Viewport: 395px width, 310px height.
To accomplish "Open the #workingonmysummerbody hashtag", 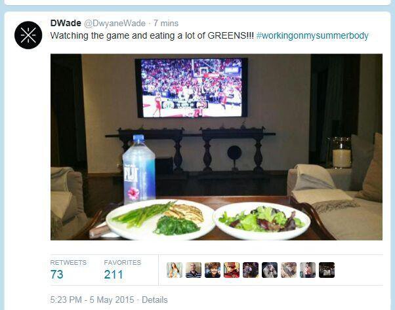I will pyautogui.click(x=312, y=36).
